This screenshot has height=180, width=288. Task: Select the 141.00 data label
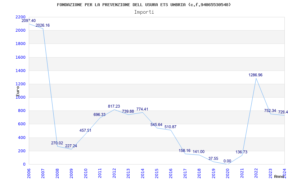[199, 152]
